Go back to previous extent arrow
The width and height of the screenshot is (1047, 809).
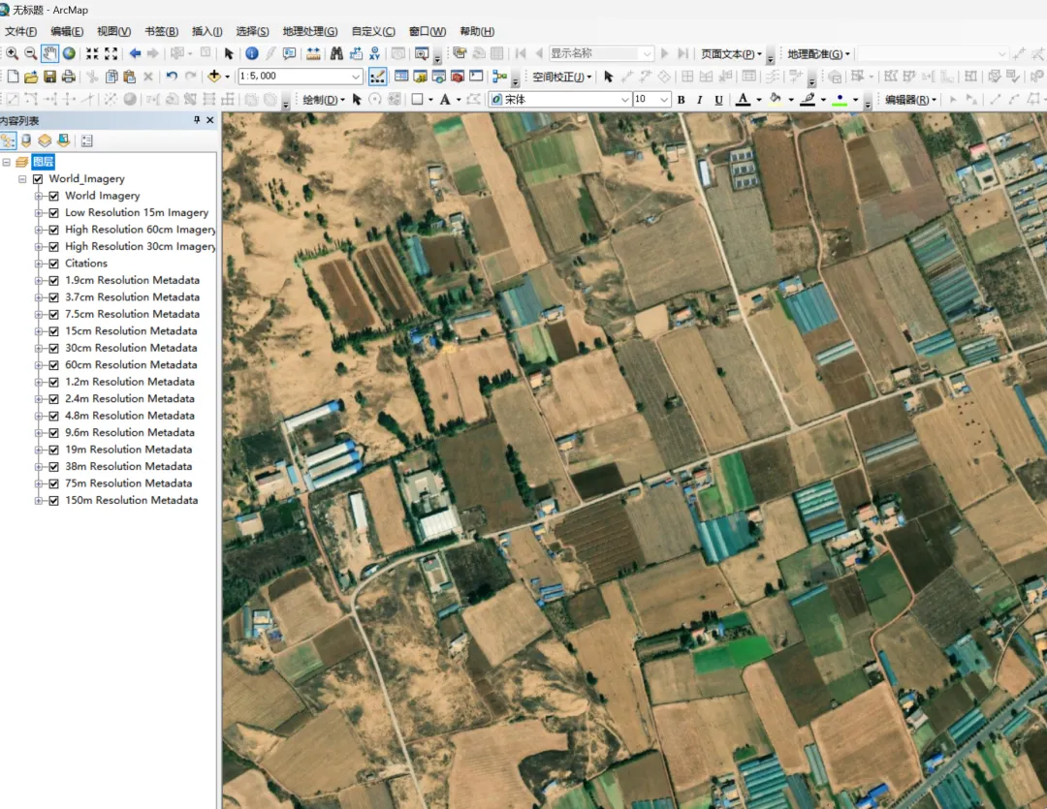click(x=135, y=53)
